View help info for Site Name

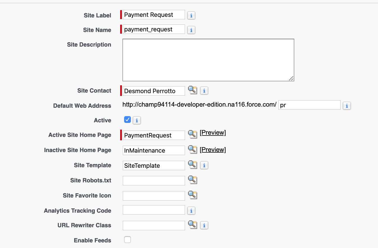point(191,30)
